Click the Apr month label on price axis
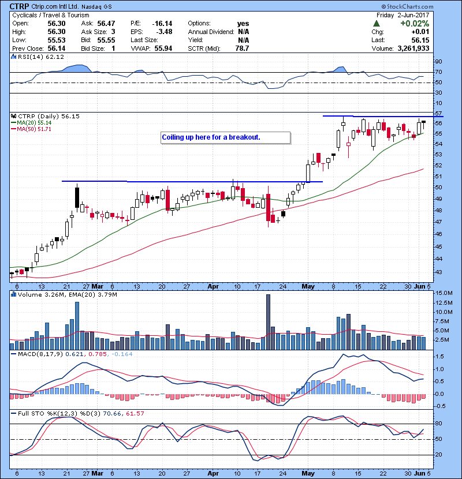Image resolution: width=462 pixels, height=479 pixels. [x=213, y=287]
